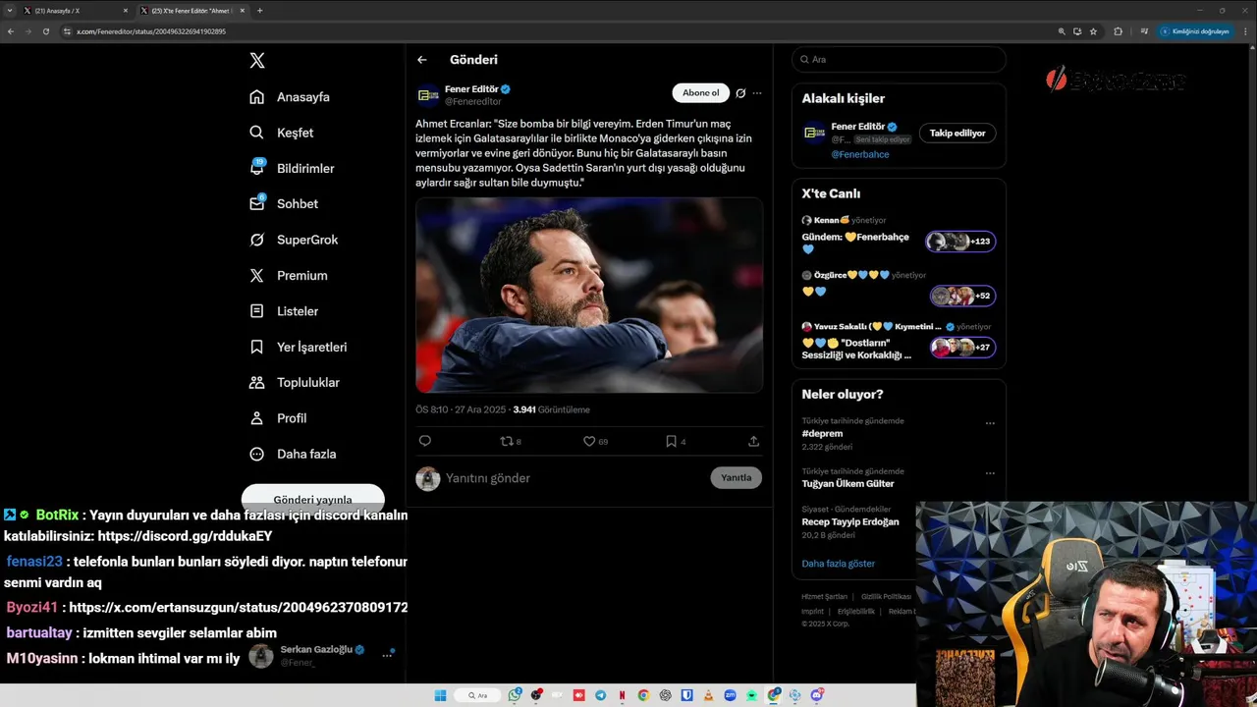
Task: Open VLC media player from taskbar
Action: point(708,695)
